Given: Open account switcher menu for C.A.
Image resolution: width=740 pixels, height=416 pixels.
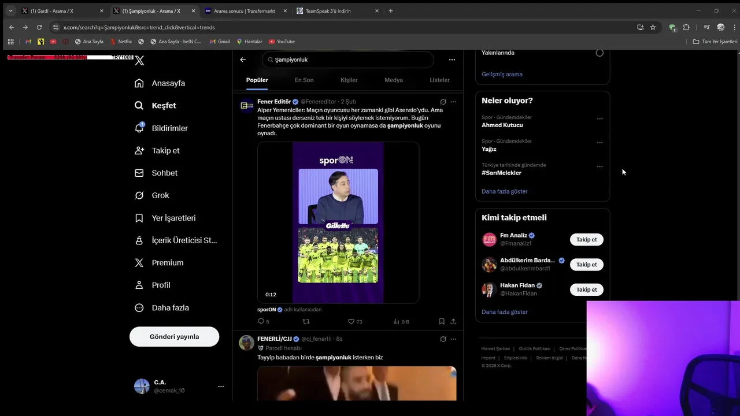Looking at the screenshot, I should pyautogui.click(x=221, y=387).
